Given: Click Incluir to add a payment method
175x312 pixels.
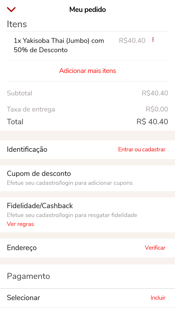Looking at the screenshot, I should click(158, 298).
